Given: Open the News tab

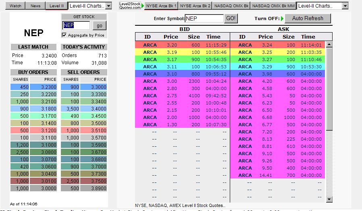Looking at the screenshot, I should 35,6.
